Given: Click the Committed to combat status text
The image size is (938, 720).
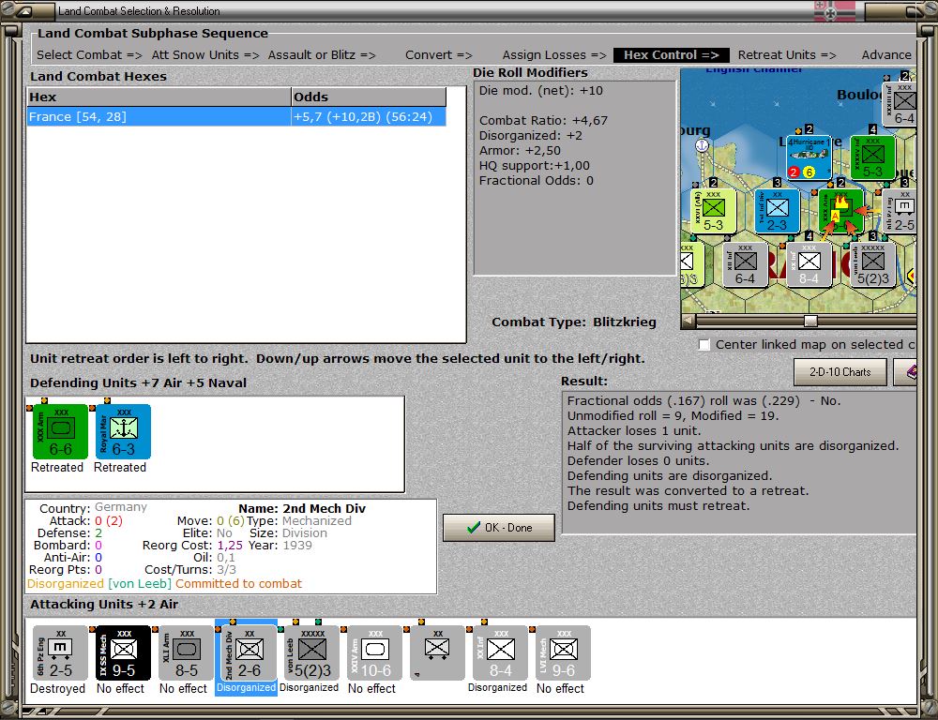Looking at the screenshot, I should pyautogui.click(x=238, y=584).
